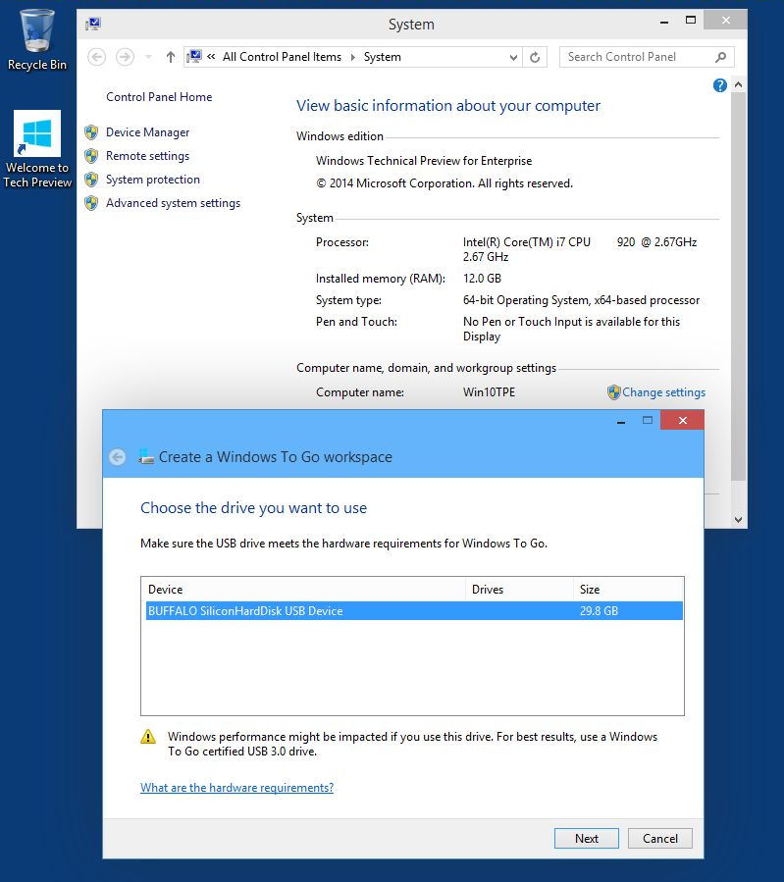Image resolution: width=784 pixels, height=882 pixels.
Task: Click the Win10TPE computer name value
Action: pyautogui.click(x=489, y=392)
